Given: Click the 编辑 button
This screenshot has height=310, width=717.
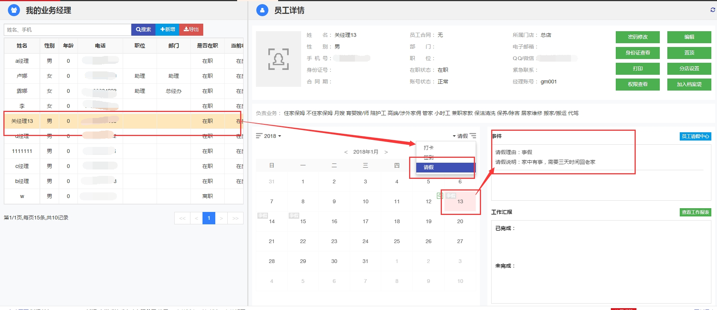Looking at the screenshot, I should [x=689, y=37].
